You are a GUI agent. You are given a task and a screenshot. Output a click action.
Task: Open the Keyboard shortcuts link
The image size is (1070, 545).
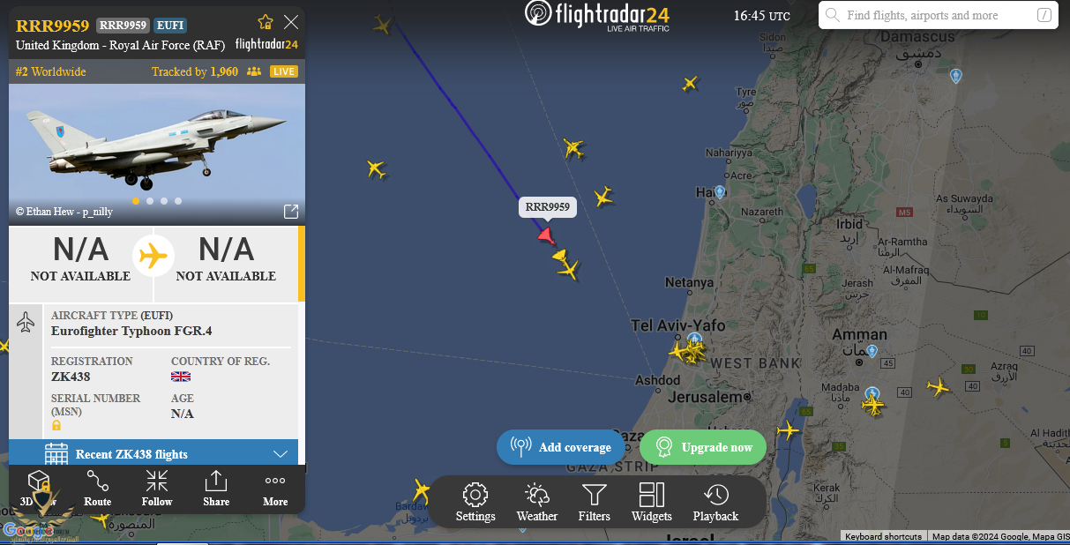coord(883,536)
